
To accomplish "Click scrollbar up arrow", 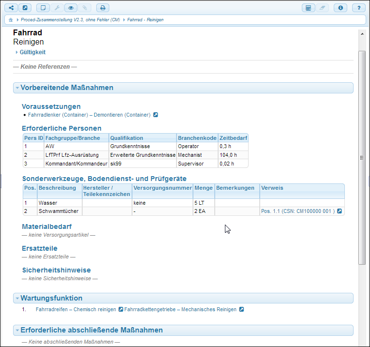I will (x=362, y=34).
